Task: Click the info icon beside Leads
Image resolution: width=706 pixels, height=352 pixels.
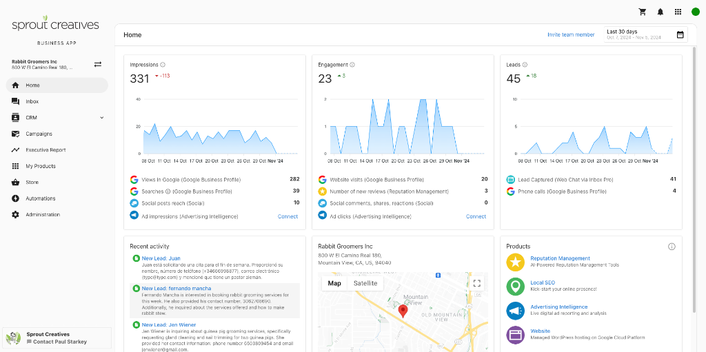Action: click(525, 65)
